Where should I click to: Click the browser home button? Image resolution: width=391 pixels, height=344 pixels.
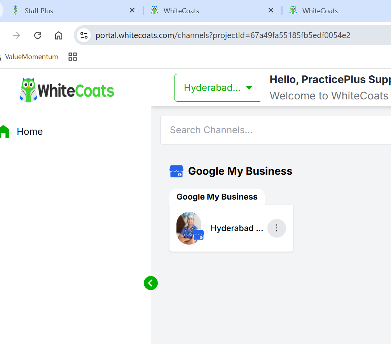pos(59,35)
